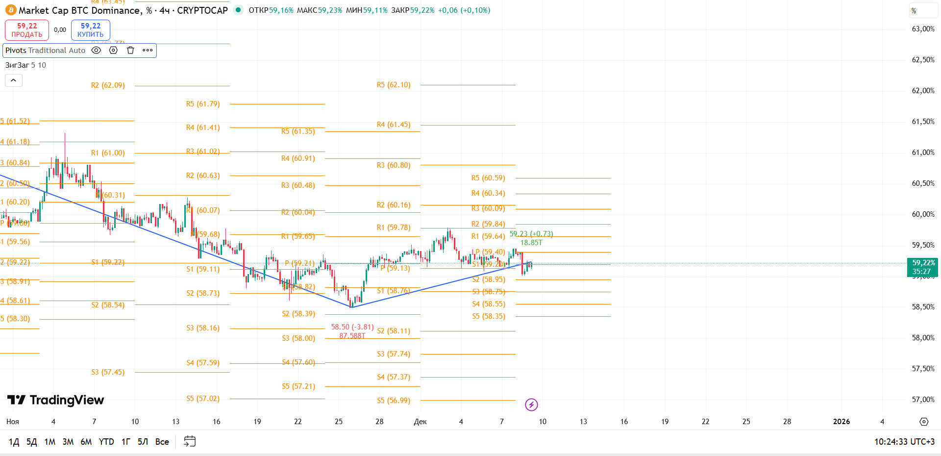Viewport: 941px width, 456px height.
Task: Show all data with Все range
Action: pyautogui.click(x=162, y=442)
